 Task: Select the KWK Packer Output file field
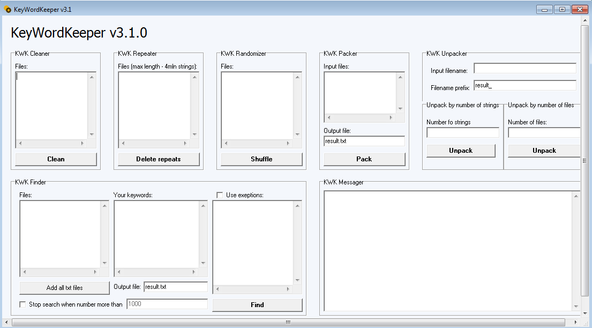tap(364, 141)
